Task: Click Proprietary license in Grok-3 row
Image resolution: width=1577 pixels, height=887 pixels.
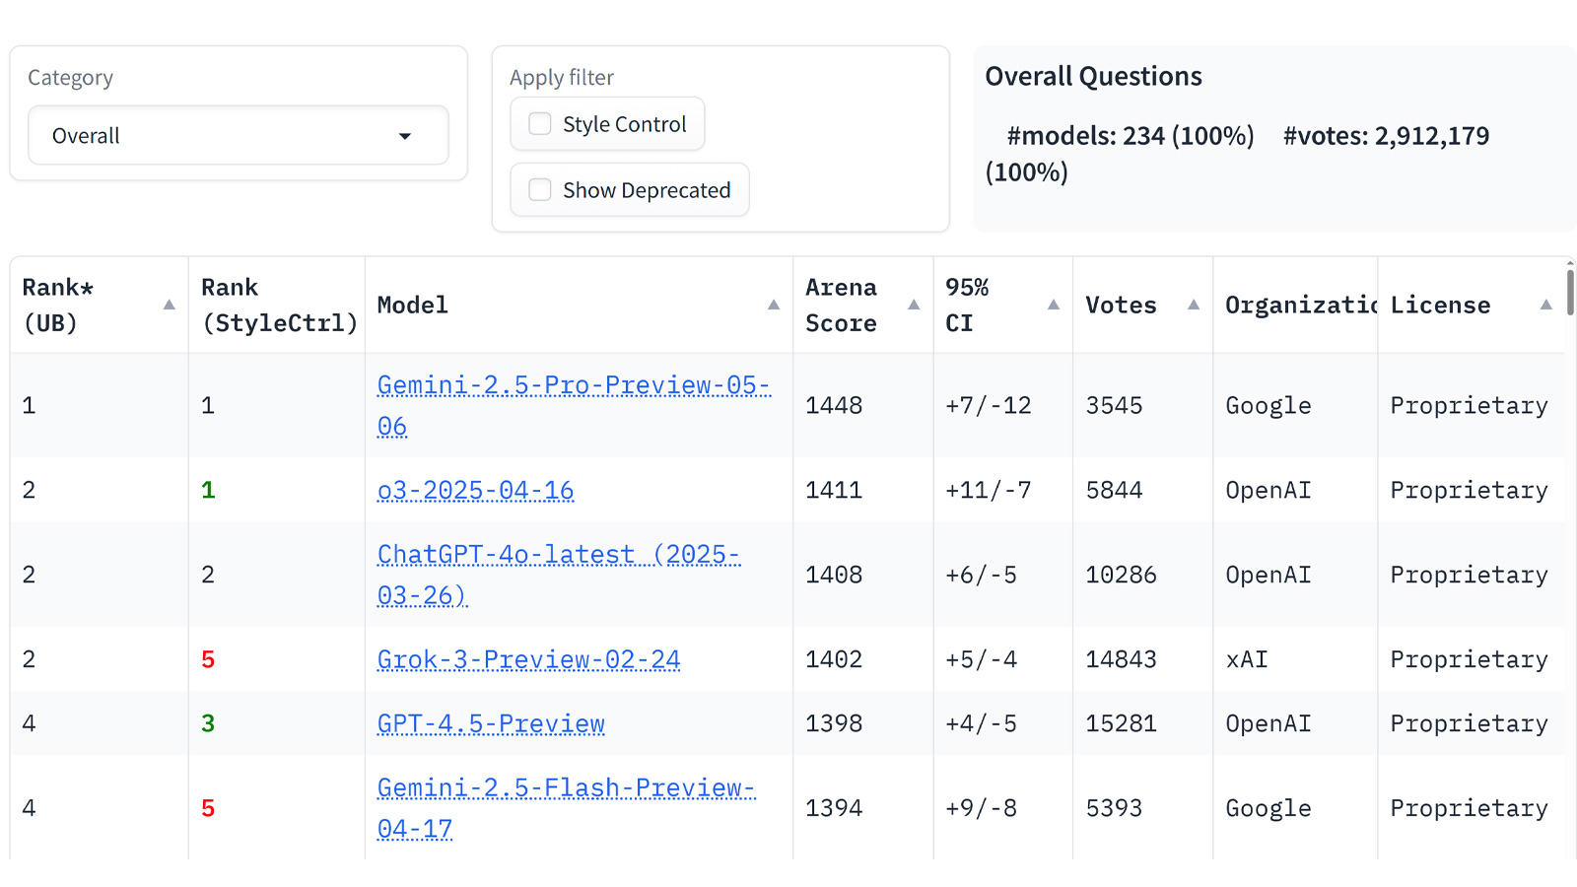Action: point(1469,660)
